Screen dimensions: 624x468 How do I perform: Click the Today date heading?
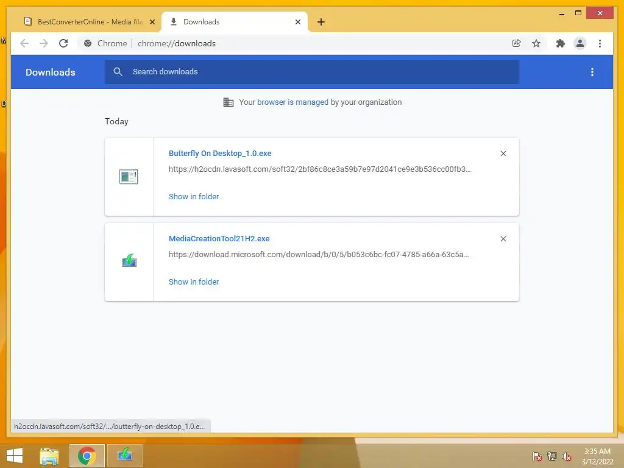116,121
